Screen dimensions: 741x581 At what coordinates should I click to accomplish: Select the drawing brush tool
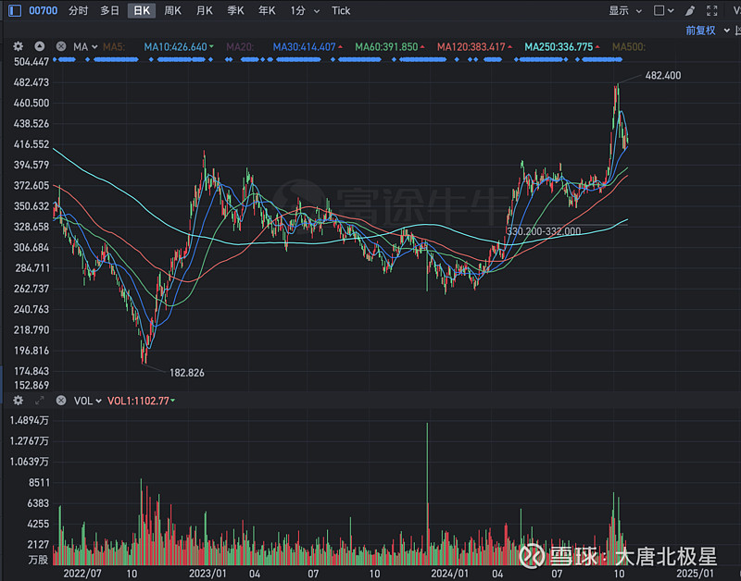(689, 10)
